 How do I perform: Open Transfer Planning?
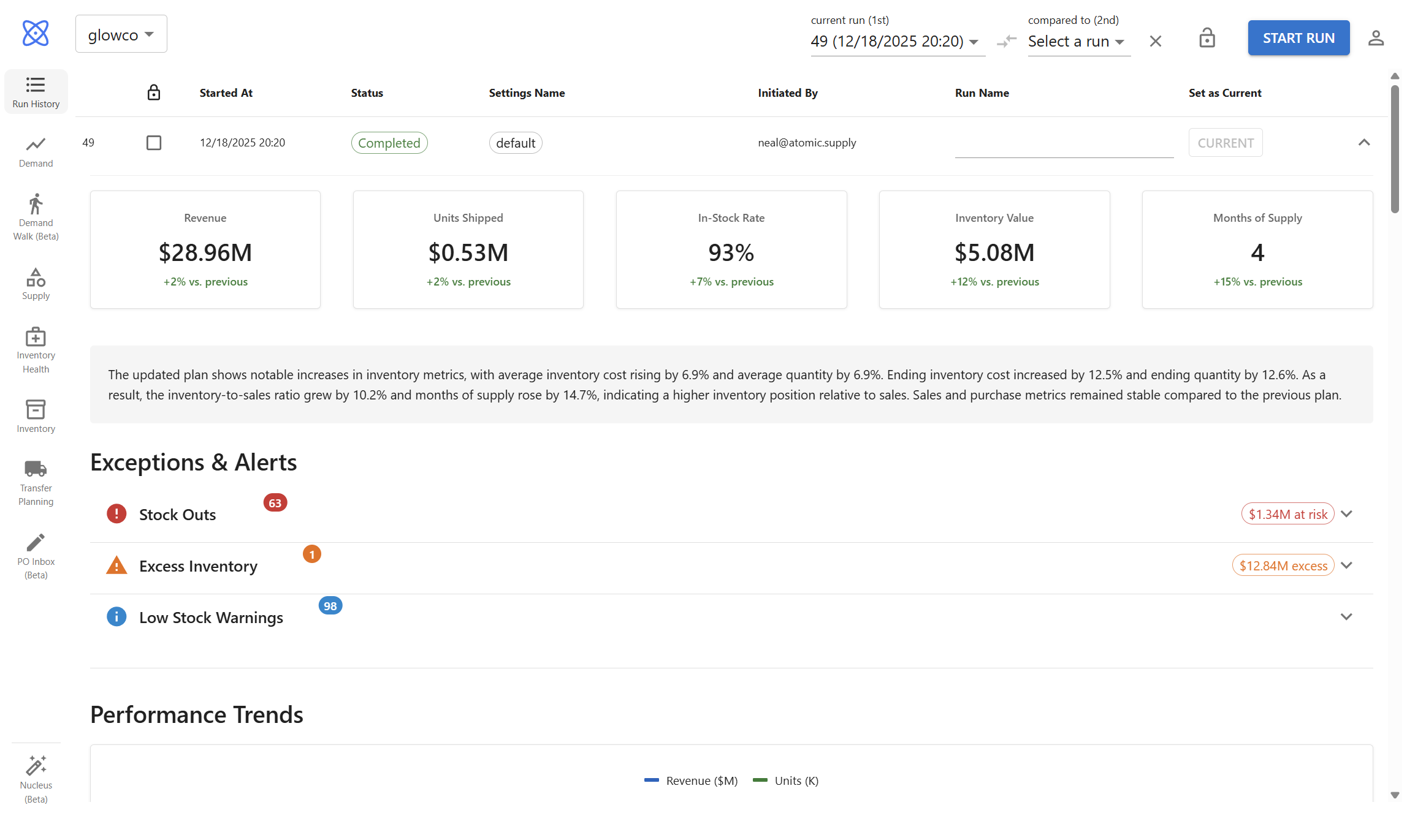pyautogui.click(x=36, y=481)
